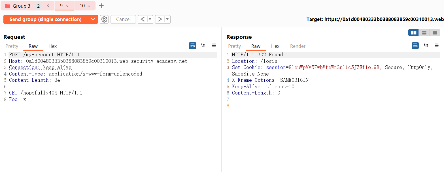The width and height of the screenshot is (444, 172).
Task: Click the SameSite=None text
Action: click(x=250, y=74)
